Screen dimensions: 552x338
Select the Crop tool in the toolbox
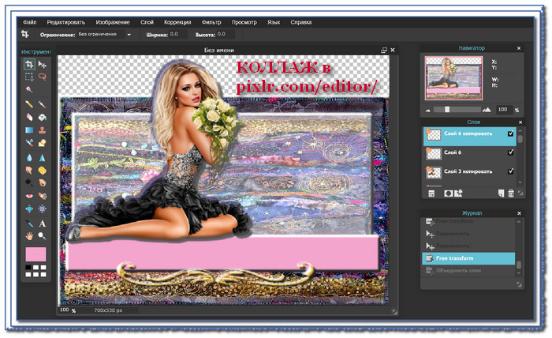(29, 64)
